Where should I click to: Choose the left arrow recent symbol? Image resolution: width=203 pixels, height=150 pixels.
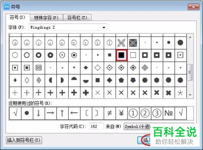74,113
